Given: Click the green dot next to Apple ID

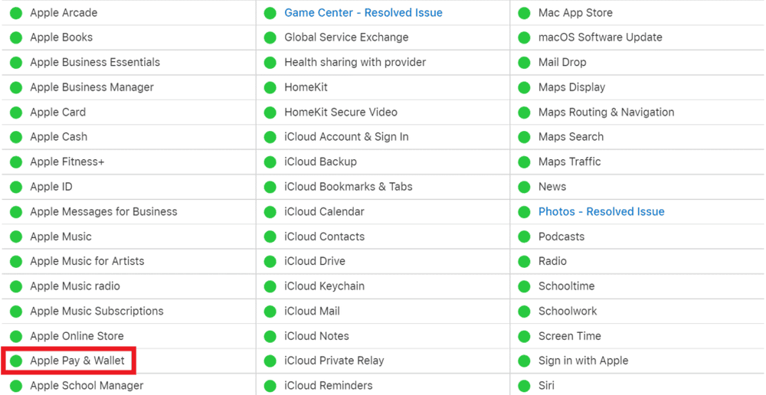Looking at the screenshot, I should point(16,187).
